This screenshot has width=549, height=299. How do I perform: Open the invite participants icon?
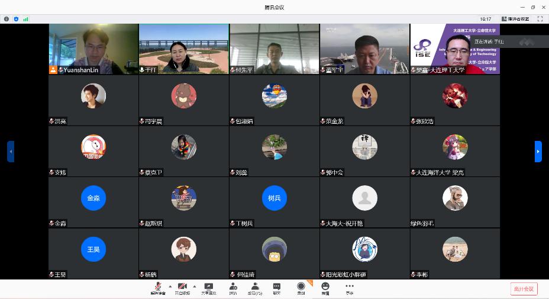pyautogui.click(x=233, y=287)
